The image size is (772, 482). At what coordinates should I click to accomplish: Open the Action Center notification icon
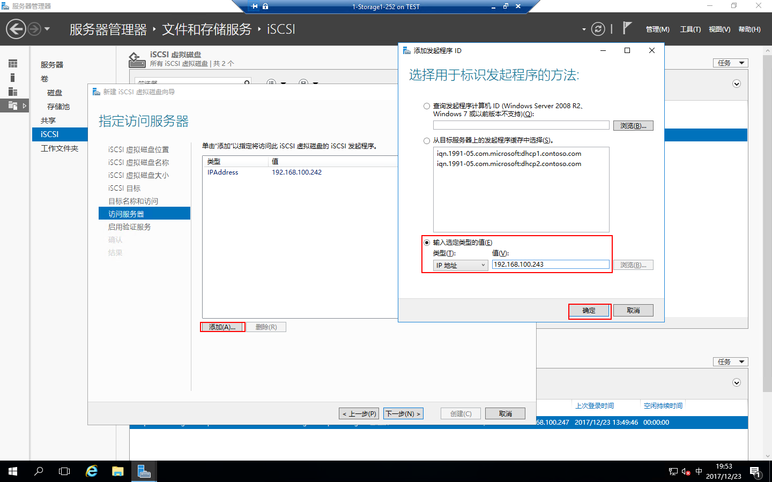755,472
